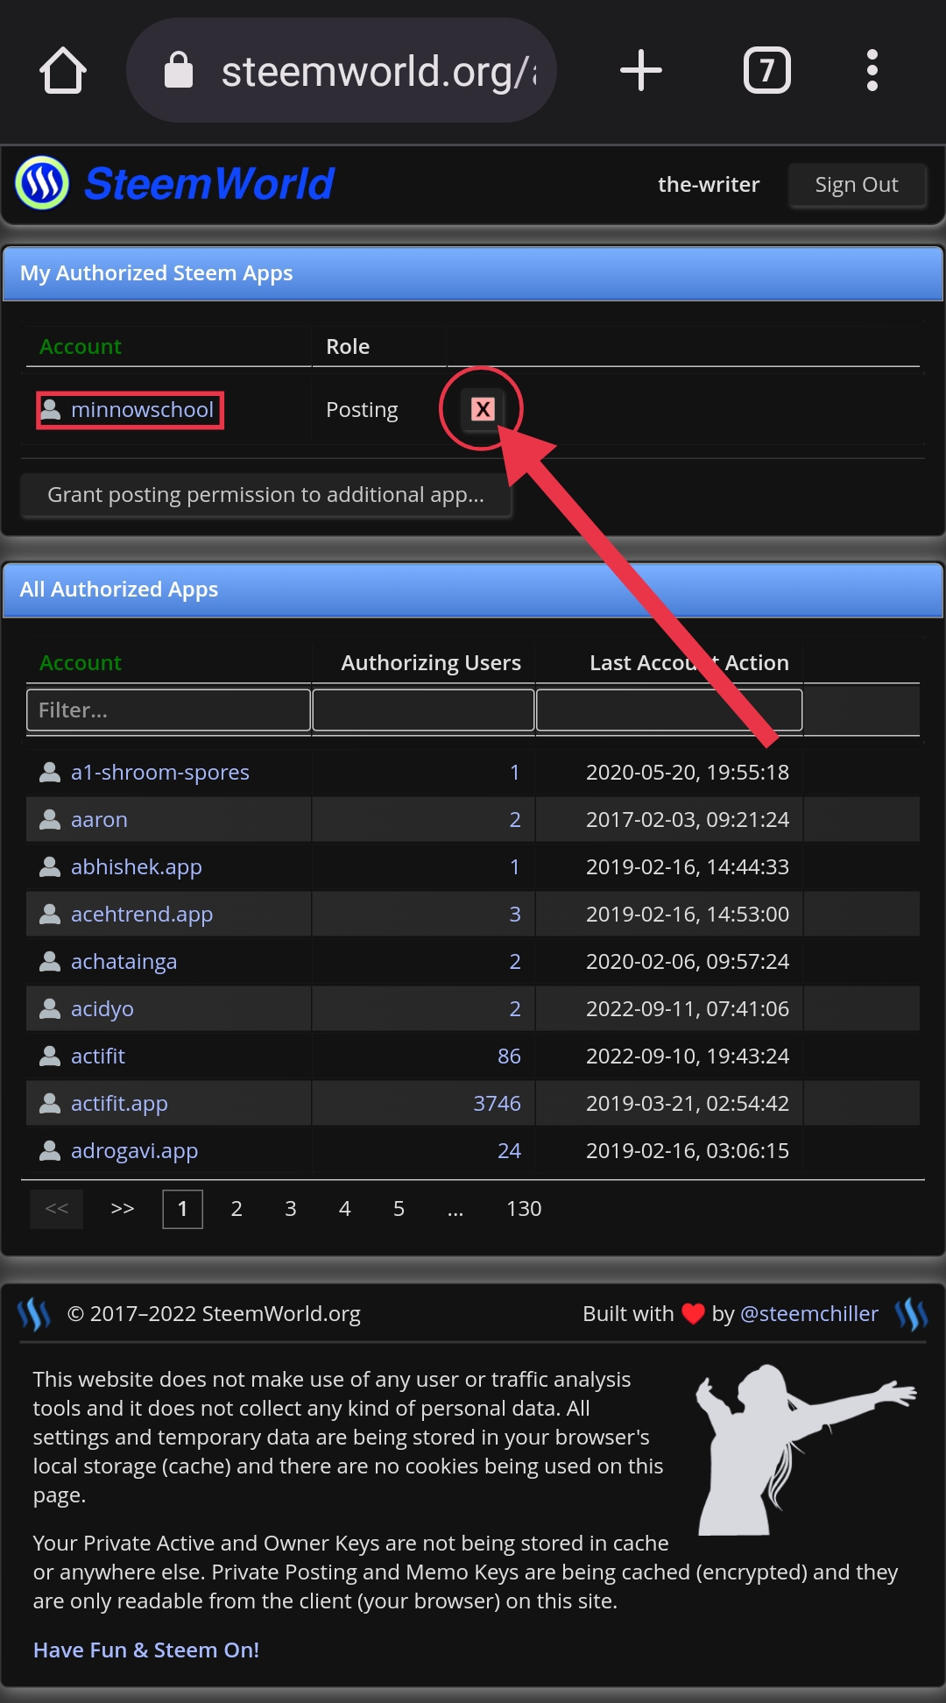
Task: Focus the Authorizing Users filter field
Action: (x=423, y=710)
